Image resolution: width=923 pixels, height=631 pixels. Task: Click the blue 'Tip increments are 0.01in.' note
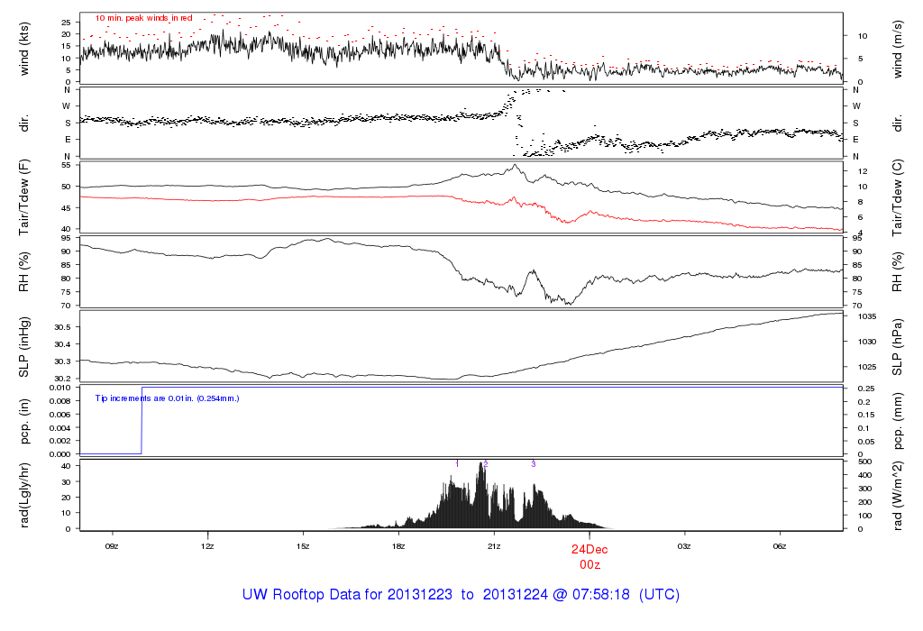pyautogui.click(x=167, y=398)
